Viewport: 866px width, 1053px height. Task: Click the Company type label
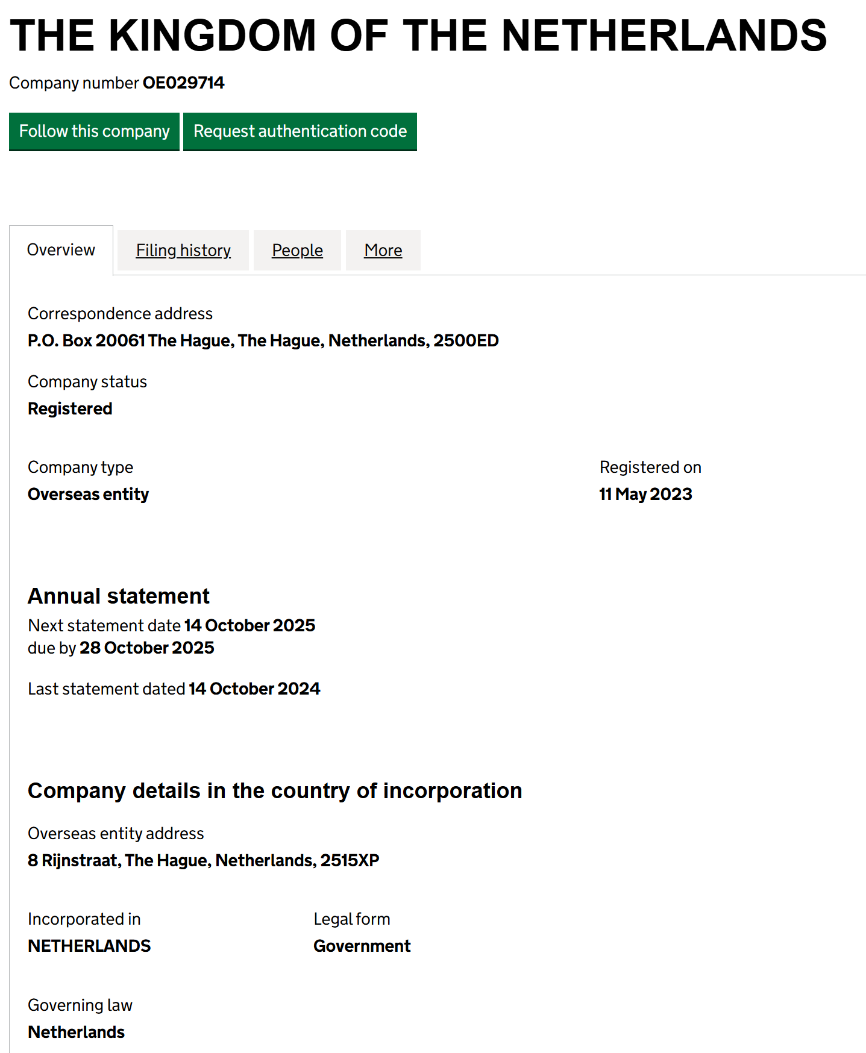point(80,467)
